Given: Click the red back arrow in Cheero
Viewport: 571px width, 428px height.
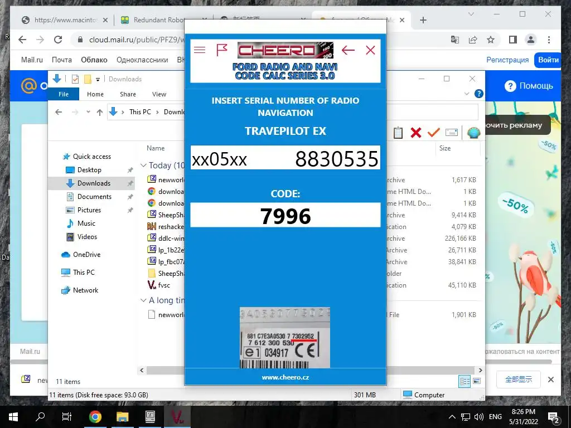Looking at the screenshot, I should 348,50.
